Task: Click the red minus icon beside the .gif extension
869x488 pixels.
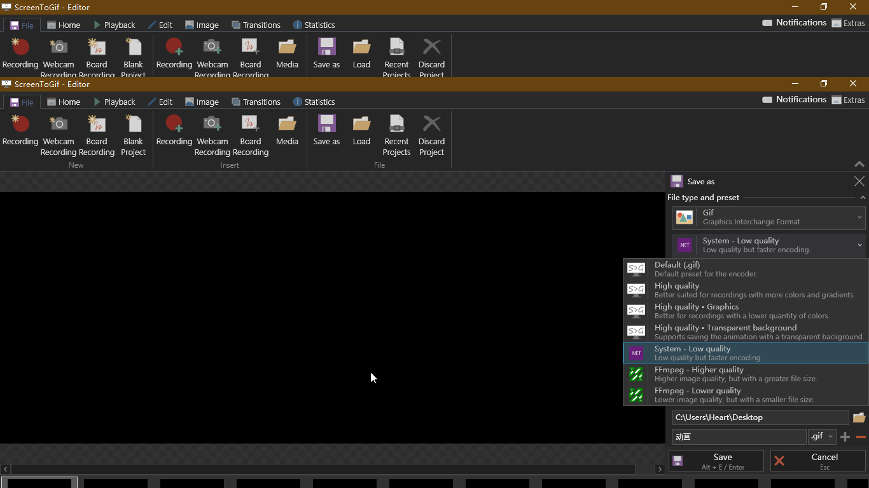Action: pyautogui.click(x=861, y=437)
